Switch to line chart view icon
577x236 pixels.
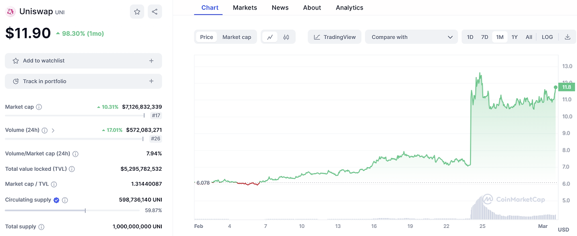click(x=270, y=37)
